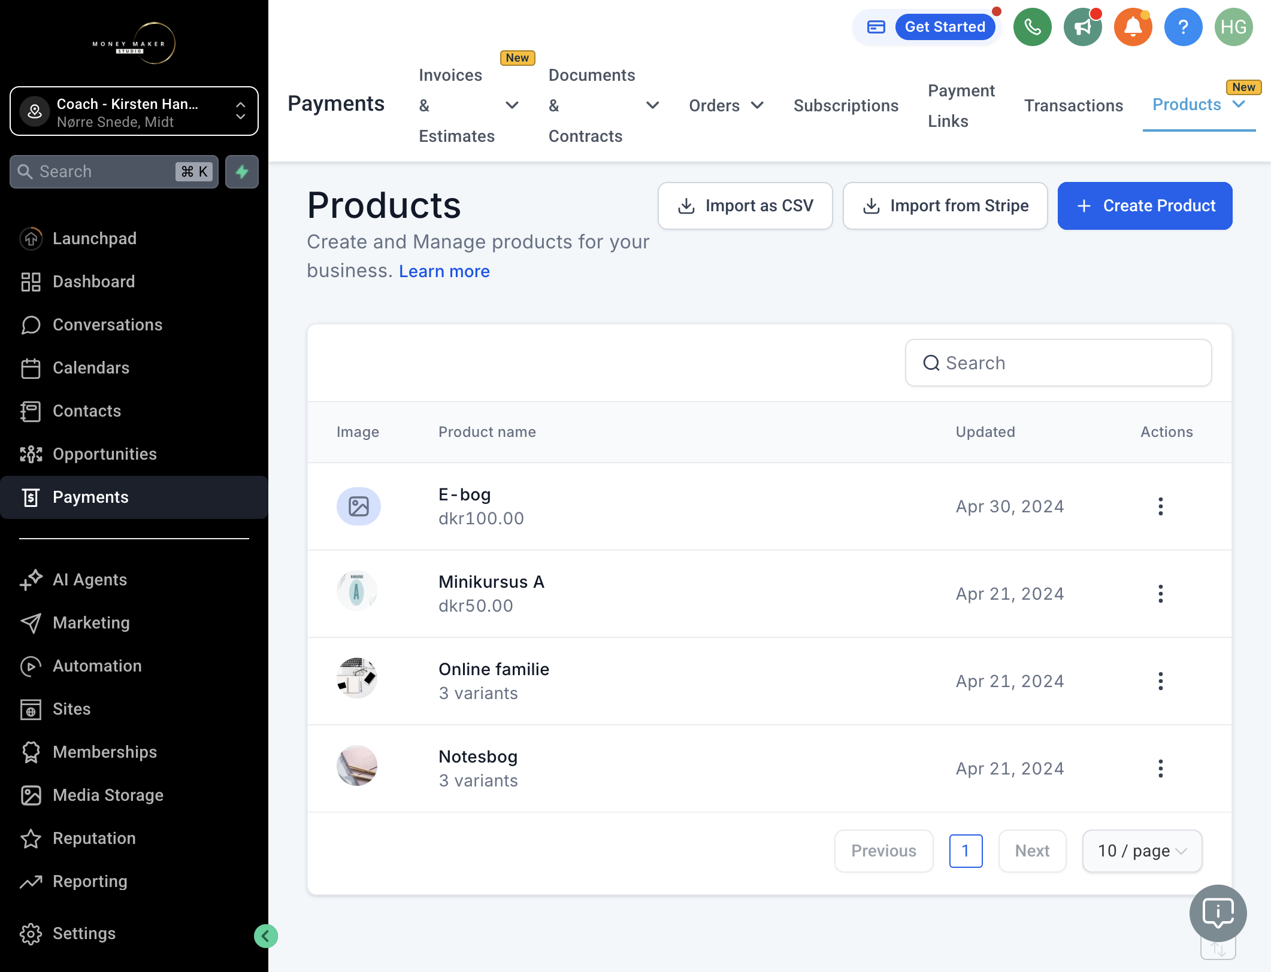
Task: Open the announcements megaphone icon
Action: [x=1082, y=27]
